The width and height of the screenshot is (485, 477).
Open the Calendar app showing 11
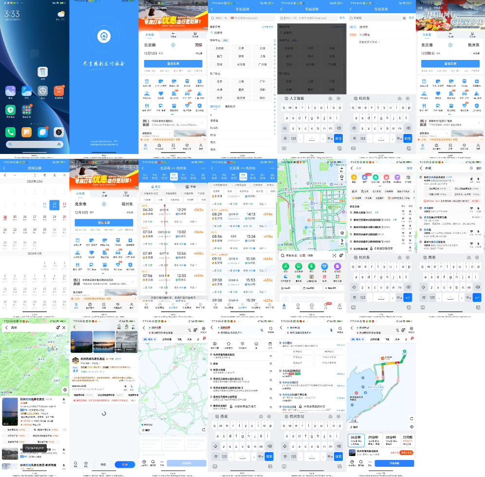(43, 72)
